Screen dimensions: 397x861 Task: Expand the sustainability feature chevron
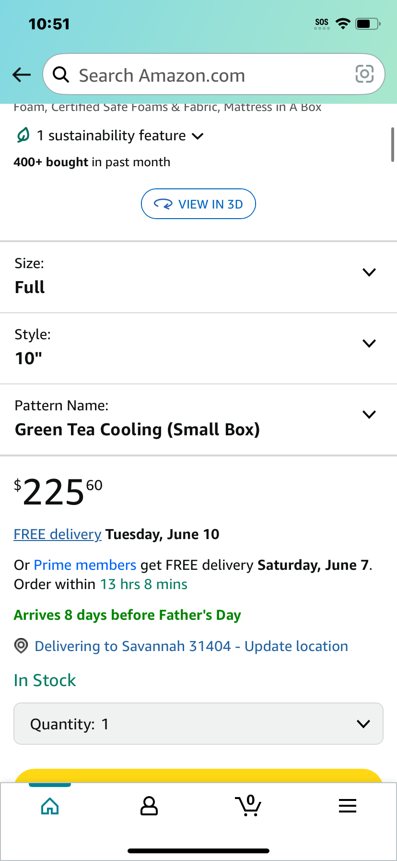198,136
